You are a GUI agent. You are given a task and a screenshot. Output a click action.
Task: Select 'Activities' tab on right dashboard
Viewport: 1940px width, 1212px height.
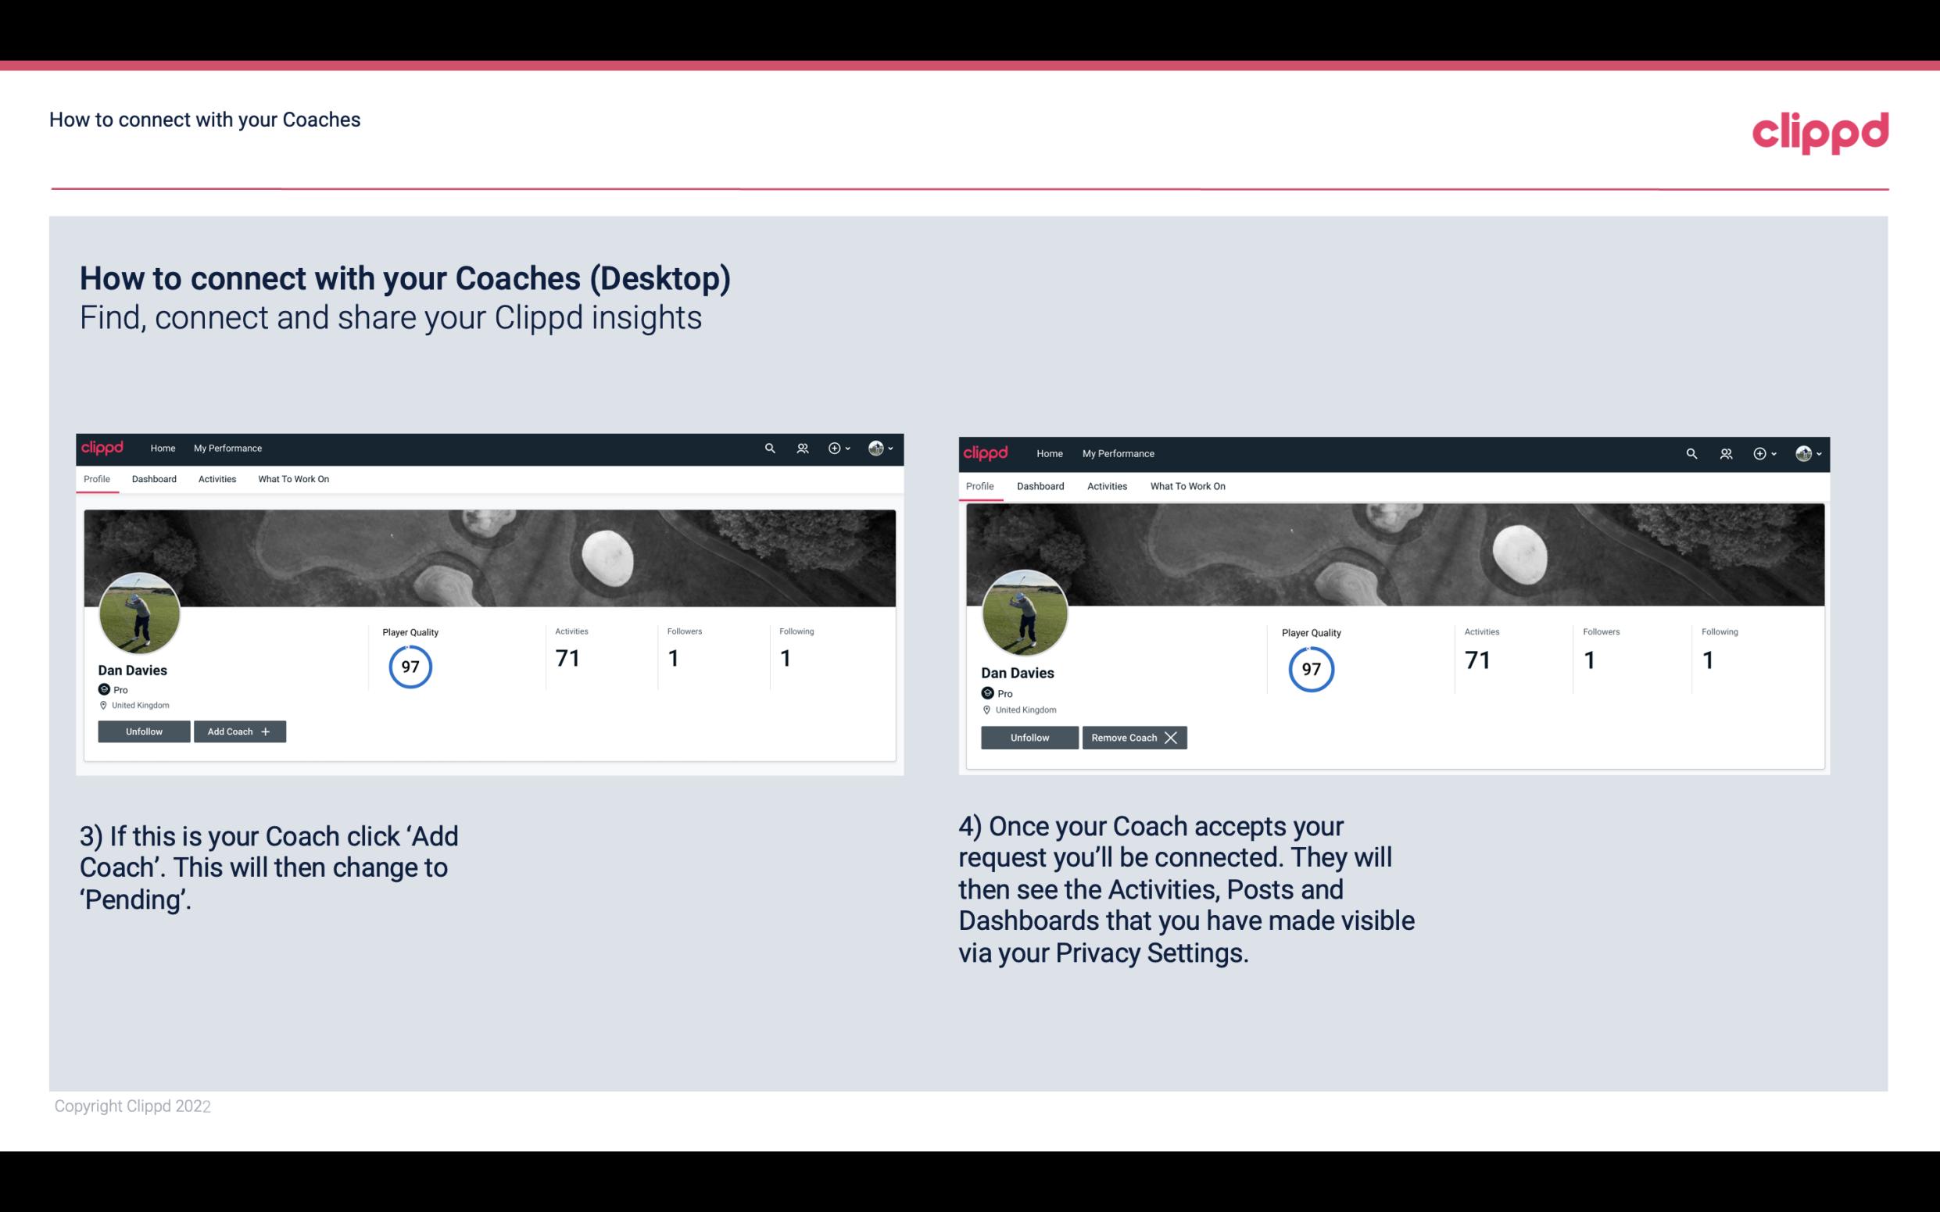pos(1106,484)
